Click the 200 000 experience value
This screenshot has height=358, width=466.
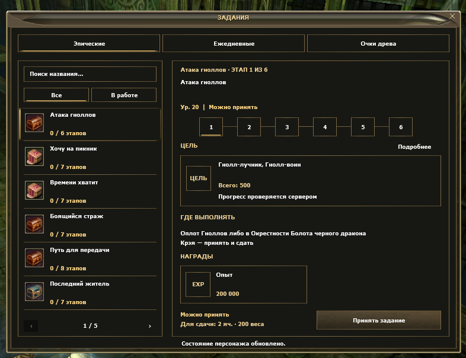point(227,293)
